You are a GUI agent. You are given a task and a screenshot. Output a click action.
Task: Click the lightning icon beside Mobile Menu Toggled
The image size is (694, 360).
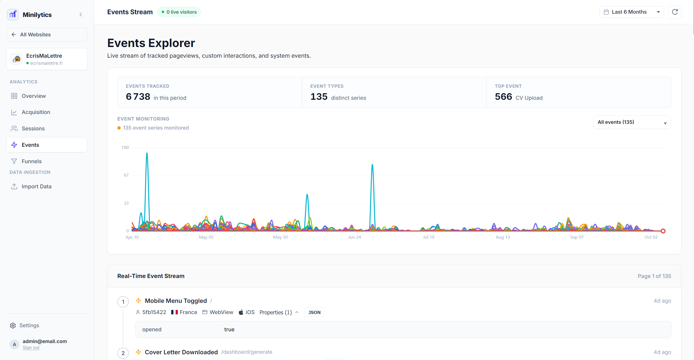click(139, 301)
